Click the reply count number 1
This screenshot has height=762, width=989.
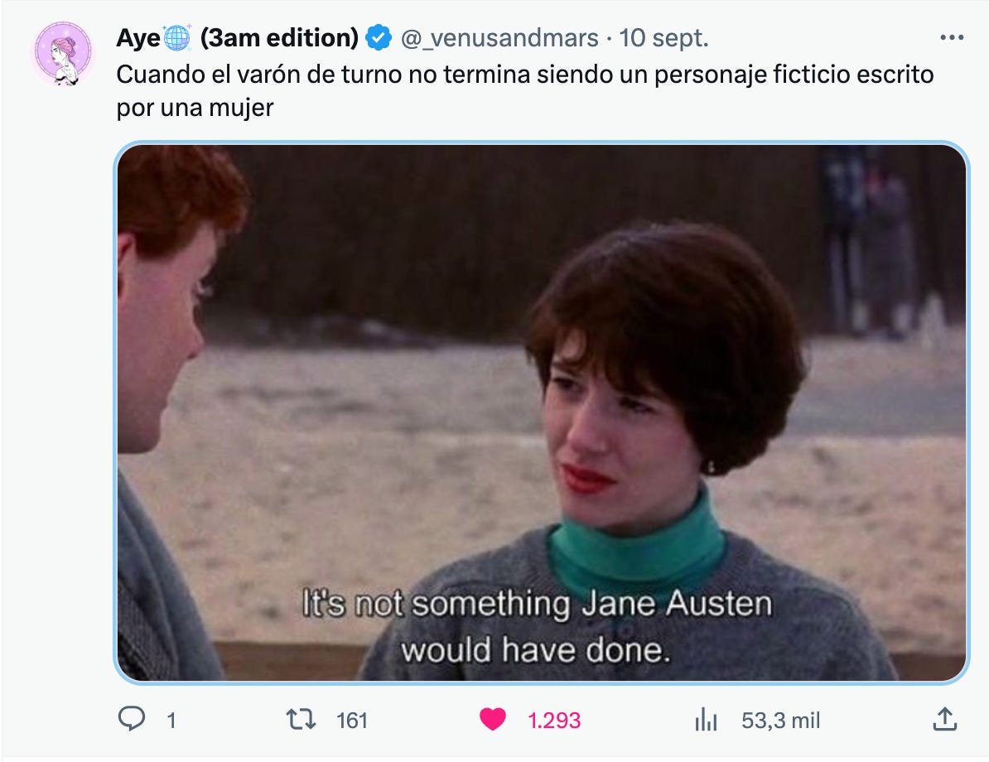171,720
